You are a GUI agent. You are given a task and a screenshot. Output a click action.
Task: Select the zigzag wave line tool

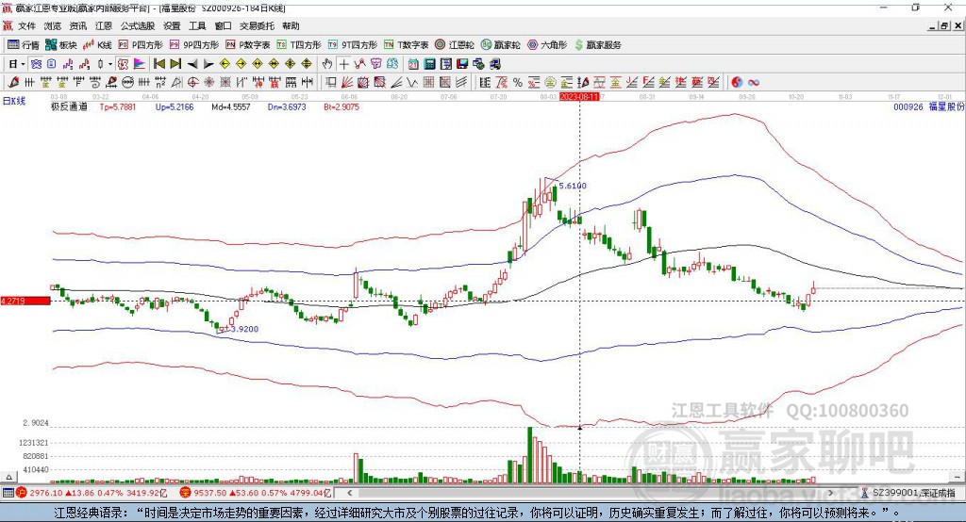pyautogui.click(x=411, y=82)
